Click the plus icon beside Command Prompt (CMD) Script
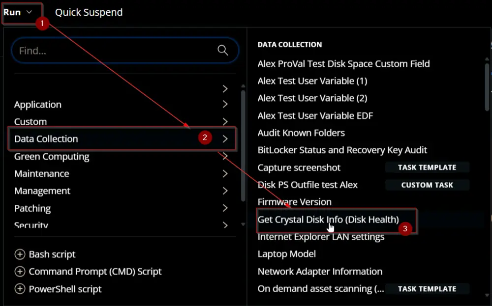Screen dimensions: 492x306 point(20,272)
